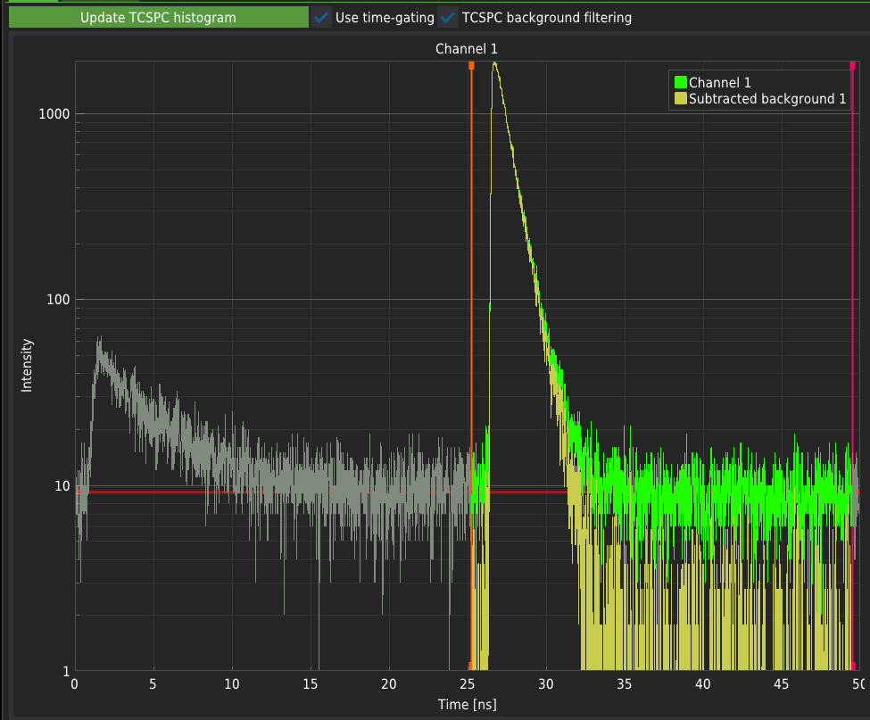The height and width of the screenshot is (720, 870).
Task: Click the Time [ns] axis label
Action: click(466, 704)
